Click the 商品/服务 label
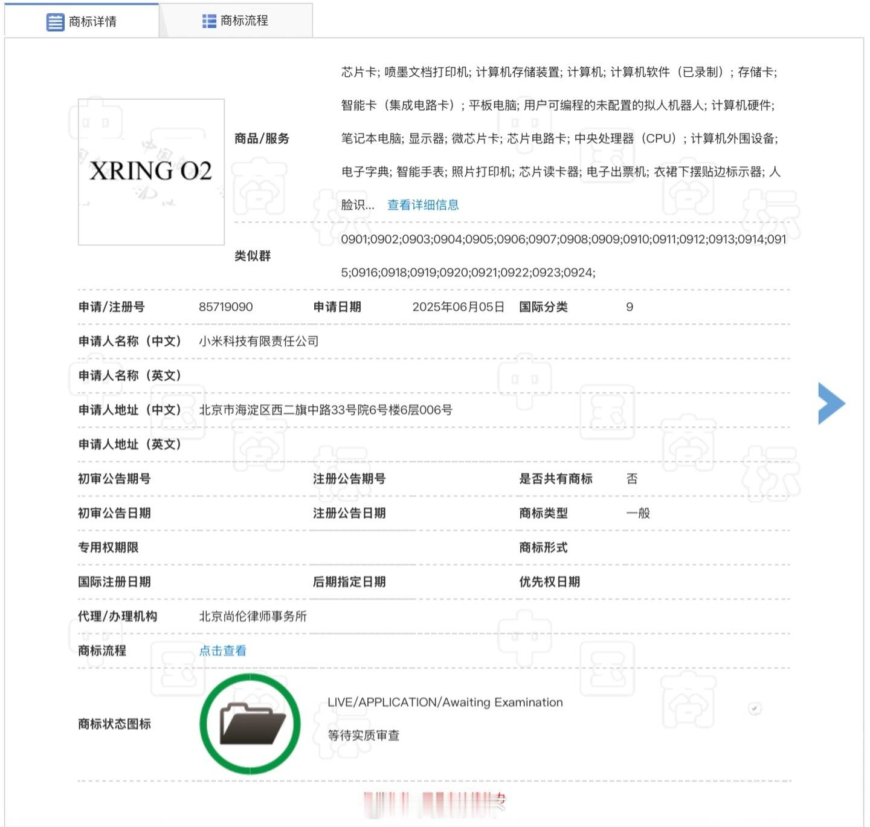Image resolution: width=870 pixels, height=827 pixels. click(262, 138)
